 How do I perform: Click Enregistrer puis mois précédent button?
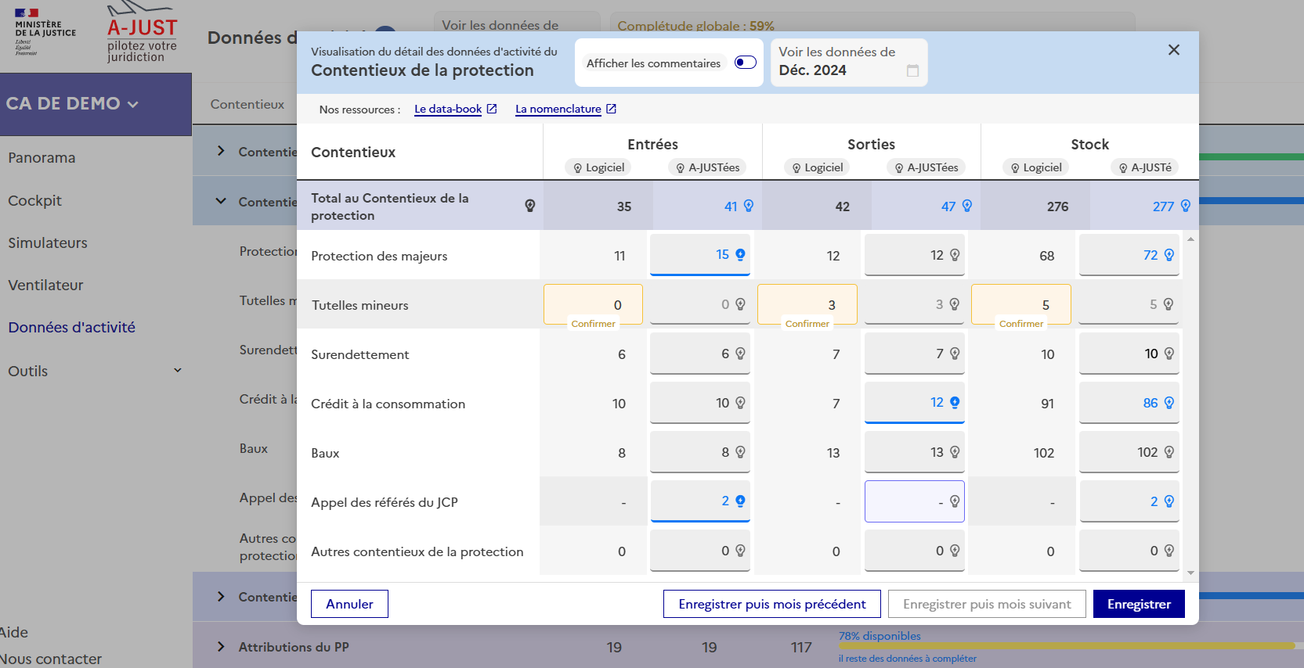pos(771,604)
